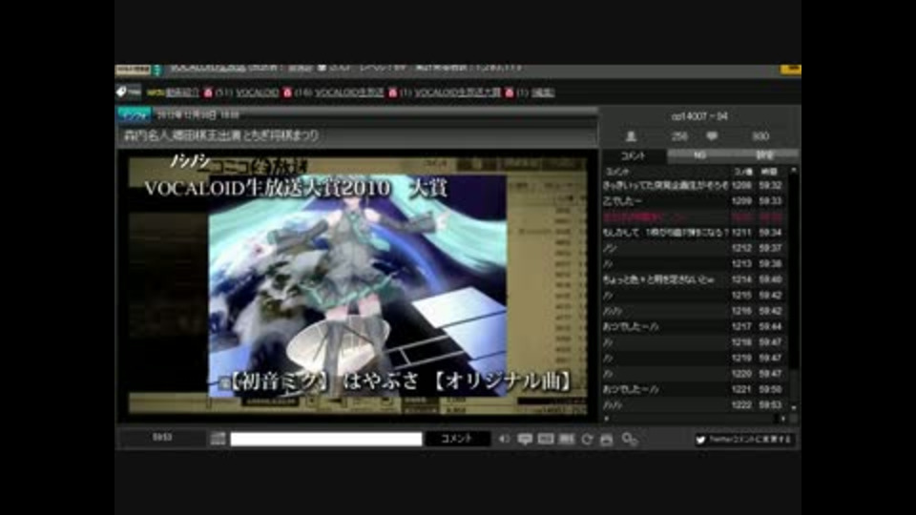Click the 編集 tag edit link

(543, 93)
